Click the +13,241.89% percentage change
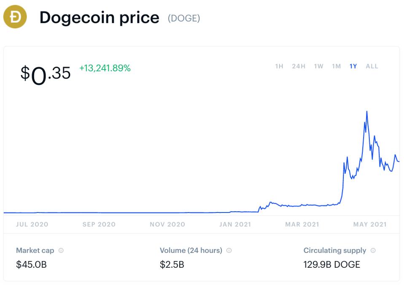 tap(105, 68)
